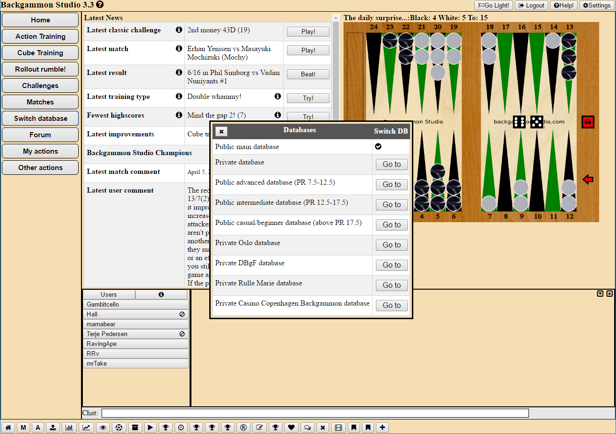Collapse chat panel with down arrow icon
The width and height of the screenshot is (616, 434).
coord(600,293)
